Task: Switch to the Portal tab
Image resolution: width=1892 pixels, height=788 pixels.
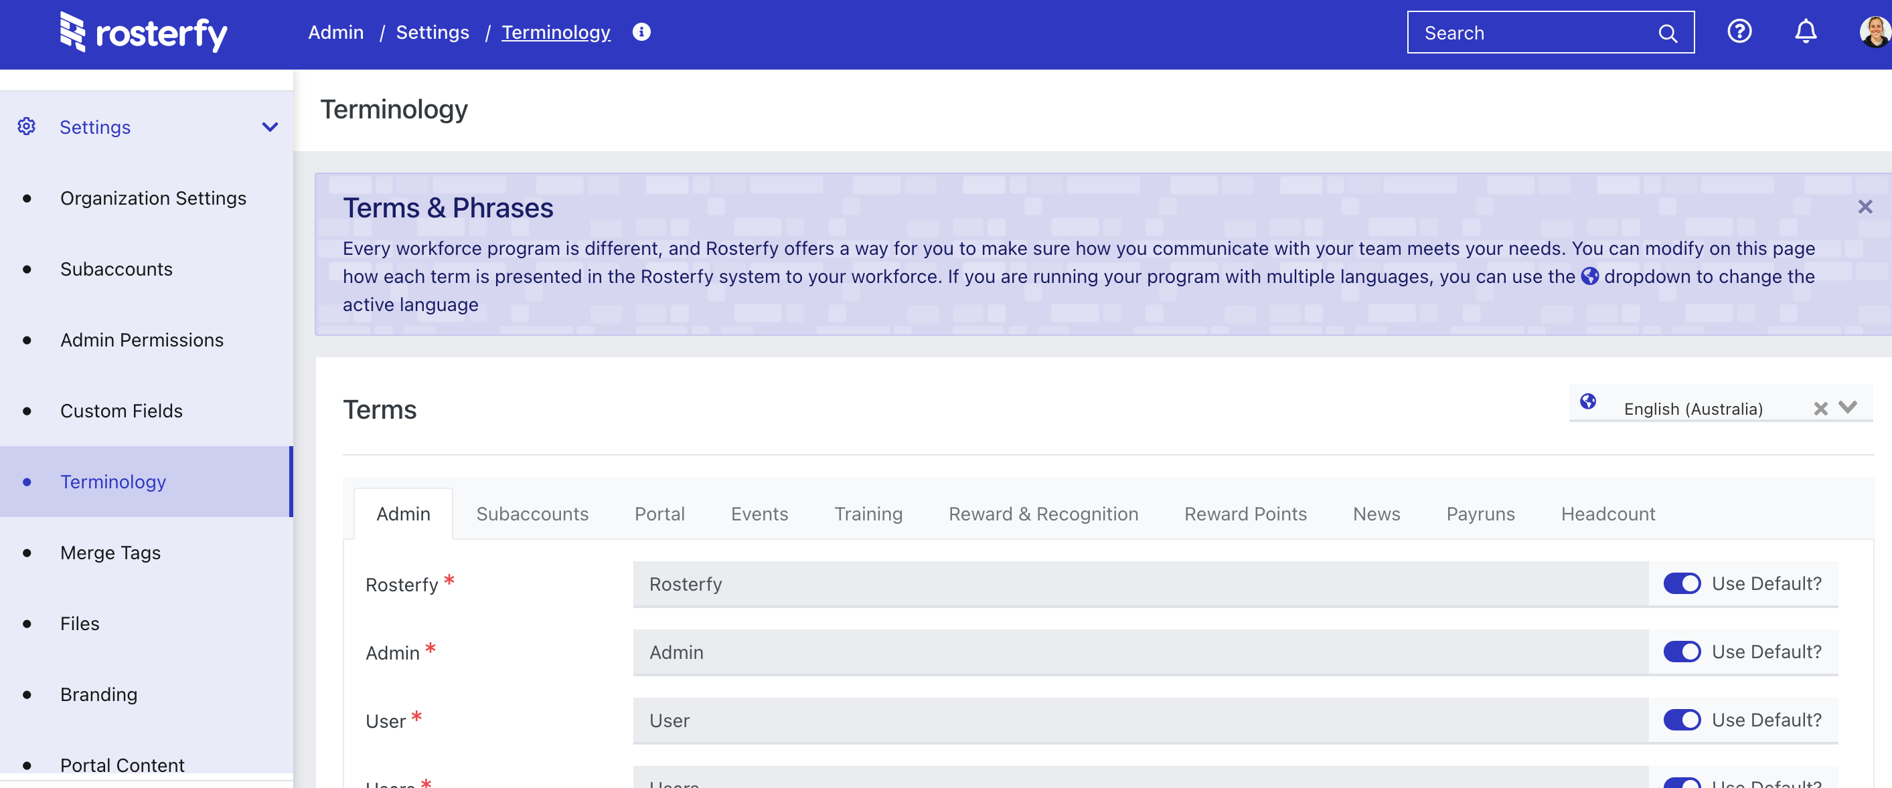Action: coord(659,514)
